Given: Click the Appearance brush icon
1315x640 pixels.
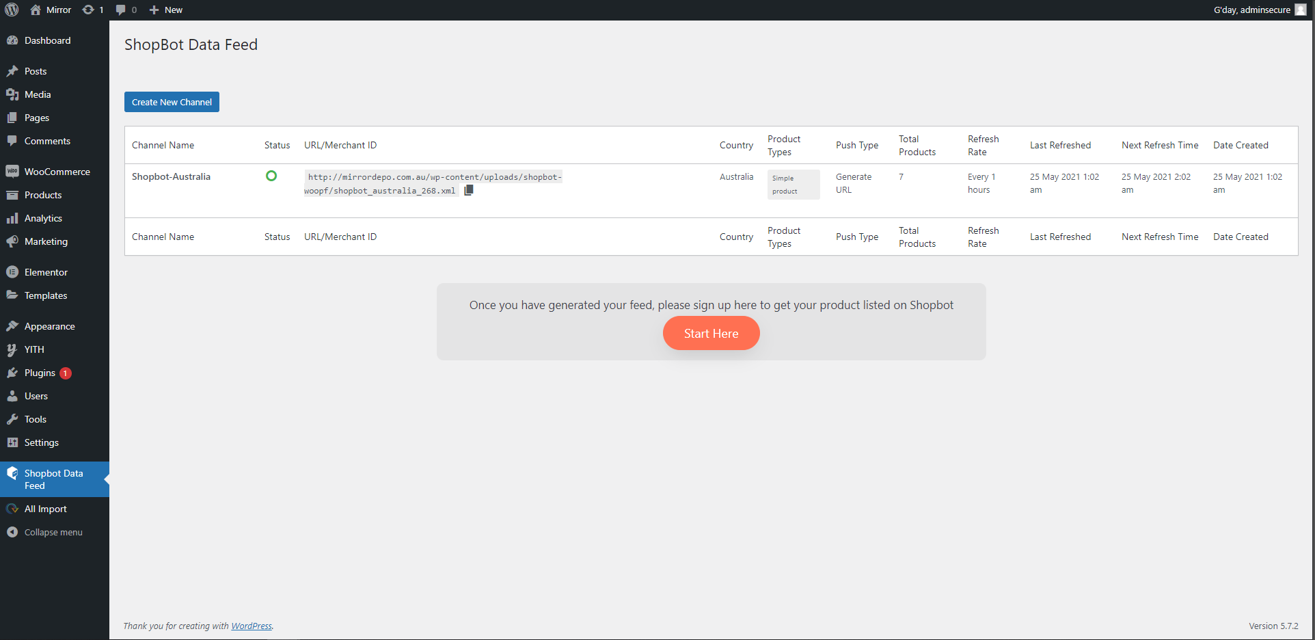Looking at the screenshot, I should [x=12, y=326].
